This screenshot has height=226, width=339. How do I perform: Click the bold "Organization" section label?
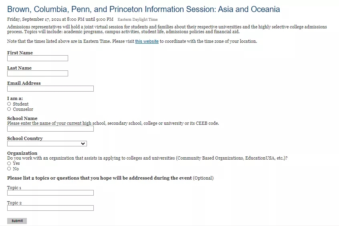click(22, 153)
